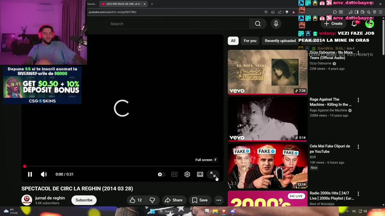This screenshot has height=216, width=385.
Task: Open the Radio 2000s Hits live thumbnail
Action: [268, 199]
